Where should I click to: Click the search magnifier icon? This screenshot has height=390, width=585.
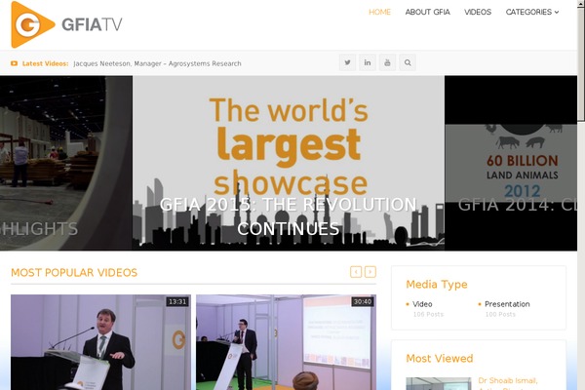408,62
